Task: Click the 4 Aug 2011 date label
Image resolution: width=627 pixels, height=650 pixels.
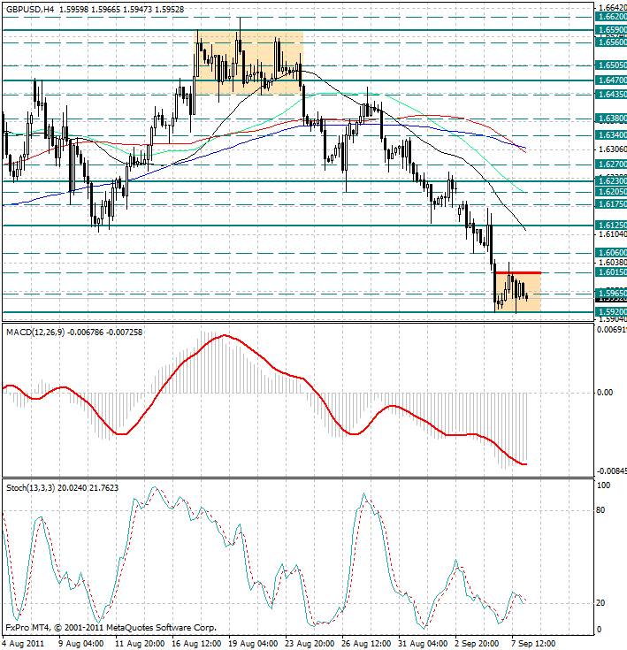Action: [23, 644]
